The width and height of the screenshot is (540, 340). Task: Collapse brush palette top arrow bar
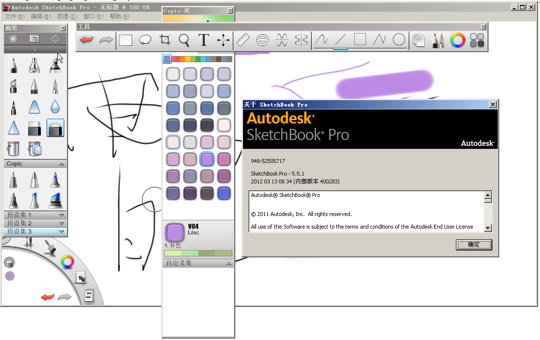pos(35,50)
